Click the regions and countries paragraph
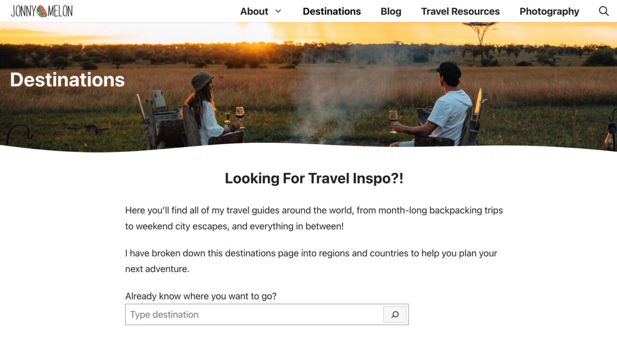617x342 pixels. pyautogui.click(x=311, y=261)
